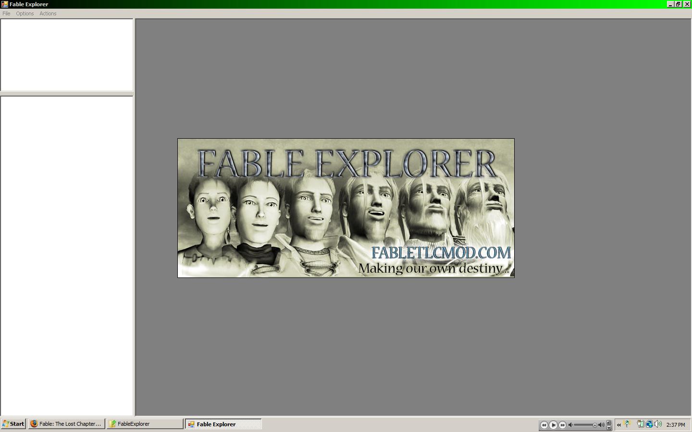Screen dimensions: 692x432
Task: Click the media player volume slider
Action: coord(586,425)
